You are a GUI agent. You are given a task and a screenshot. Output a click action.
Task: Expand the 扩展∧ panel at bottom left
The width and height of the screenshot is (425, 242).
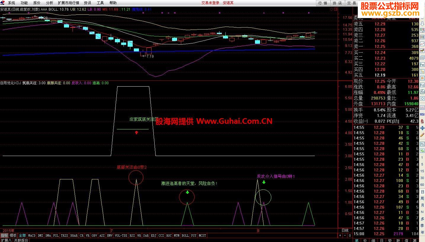tap(6, 240)
